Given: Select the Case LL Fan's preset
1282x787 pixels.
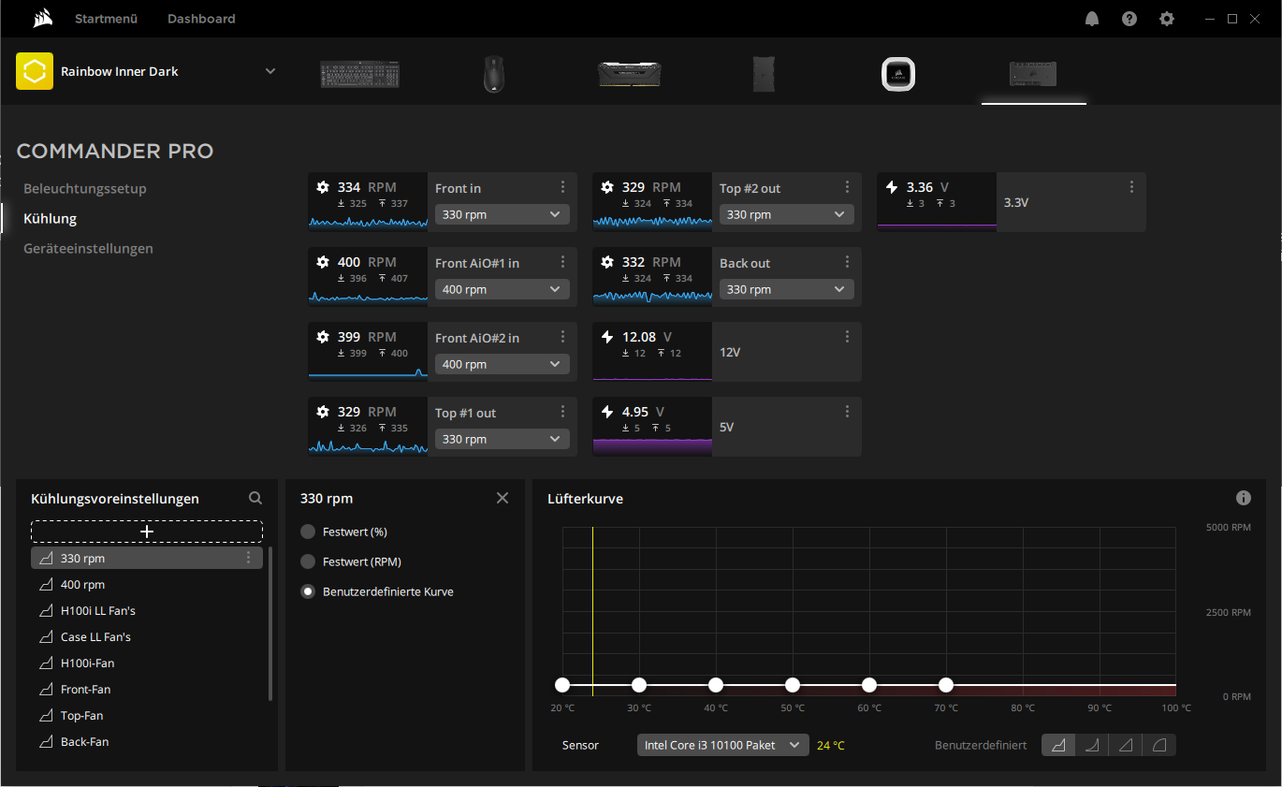Looking at the screenshot, I should pos(147,636).
